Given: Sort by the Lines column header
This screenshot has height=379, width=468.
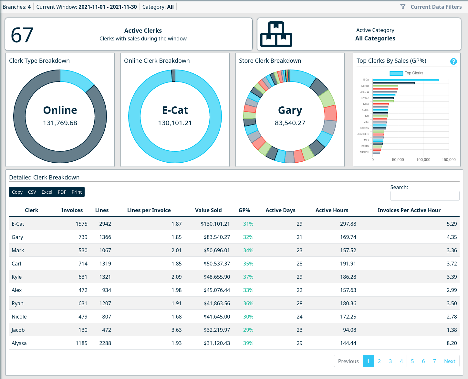Looking at the screenshot, I should [102, 210].
